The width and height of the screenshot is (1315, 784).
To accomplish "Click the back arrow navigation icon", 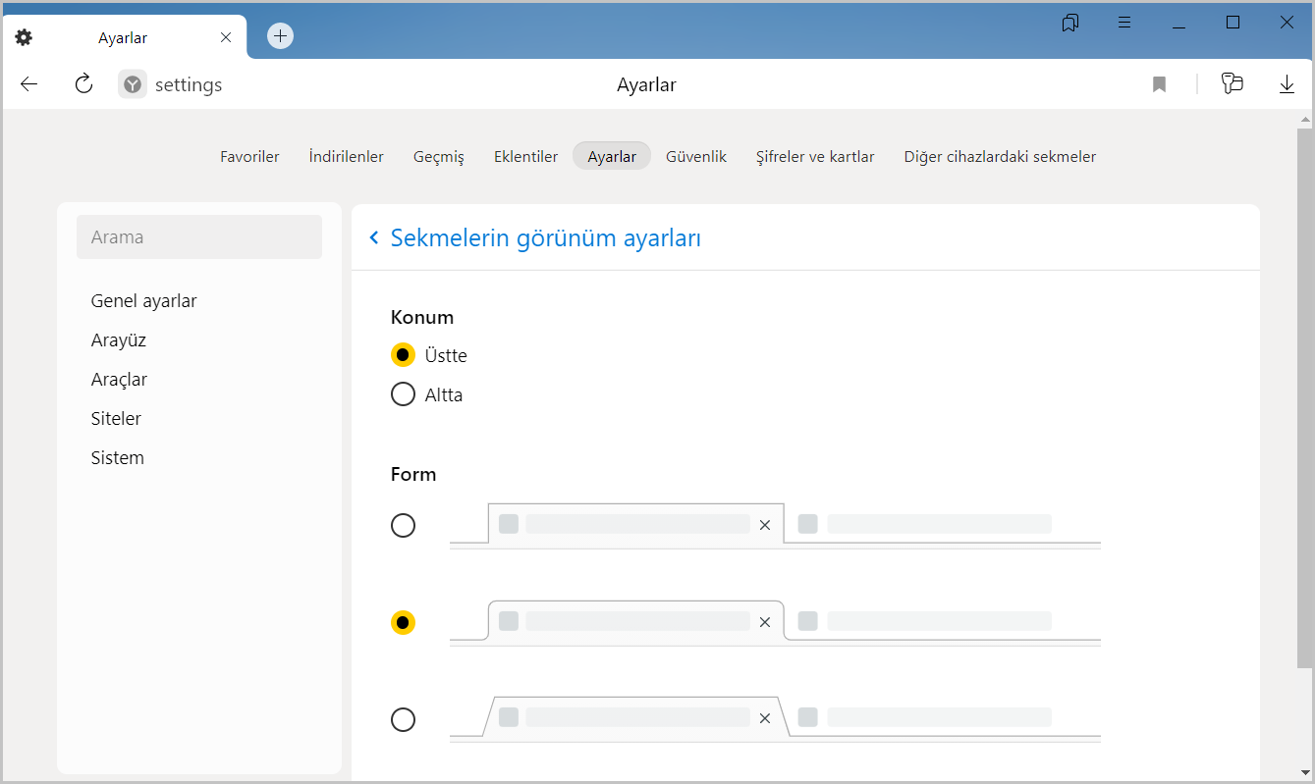I will click(x=28, y=84).
